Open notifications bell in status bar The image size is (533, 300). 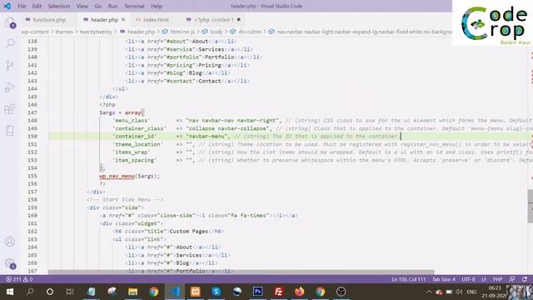[x=525, y=279]
